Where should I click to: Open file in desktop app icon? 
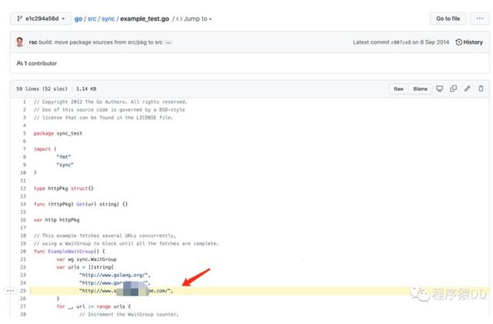click(440, 89)
